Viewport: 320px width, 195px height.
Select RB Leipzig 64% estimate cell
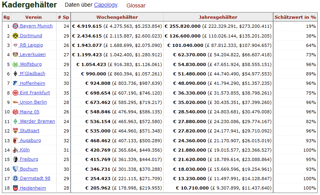coord(295,45)
